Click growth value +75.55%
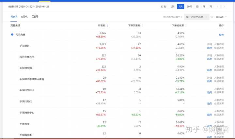 [101, 48]
